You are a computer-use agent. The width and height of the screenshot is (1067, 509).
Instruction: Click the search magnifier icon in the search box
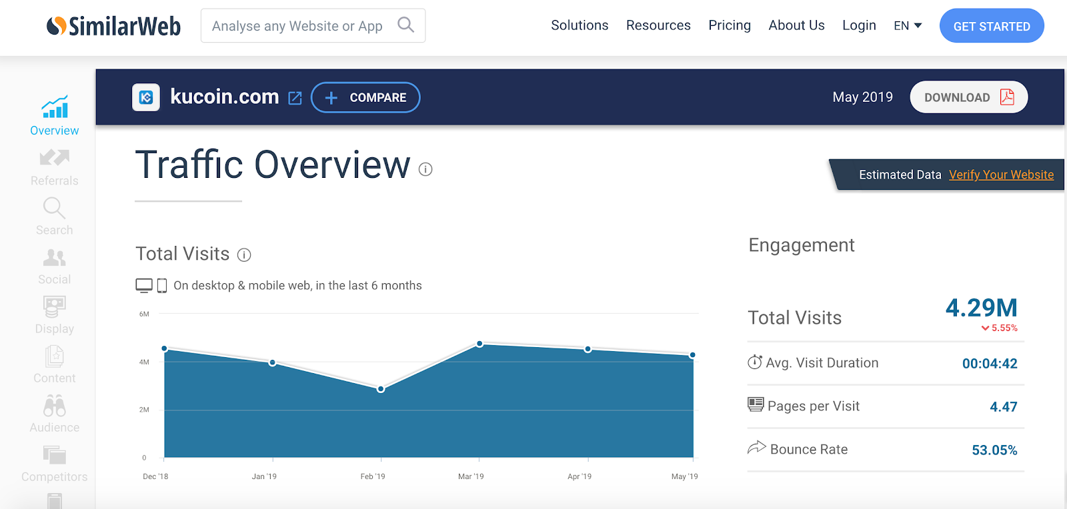(x=405, y=25)
